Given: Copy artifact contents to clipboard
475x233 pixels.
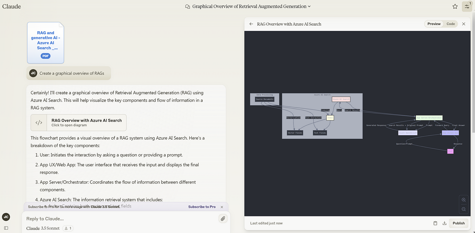Looking at the screenshot, I should pyautogui.click(x=435, y=223).
